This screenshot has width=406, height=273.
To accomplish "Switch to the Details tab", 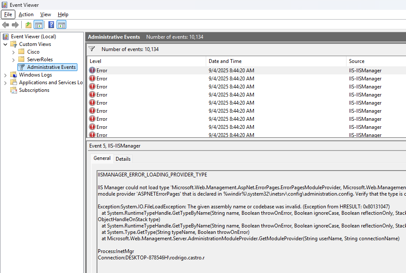I will click(x=123, y=159).
